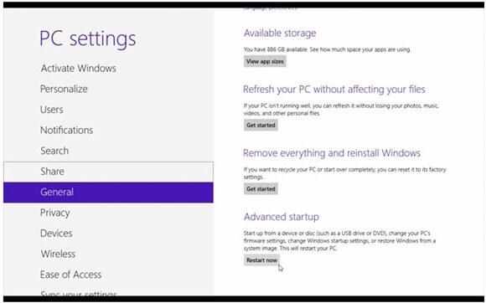Click Refresh your PC without affecting files heading
This screenshot has width=486, height=303.
coord(334,90)
